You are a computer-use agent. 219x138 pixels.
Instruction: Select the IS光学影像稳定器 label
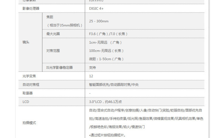[x=60, y=67]
